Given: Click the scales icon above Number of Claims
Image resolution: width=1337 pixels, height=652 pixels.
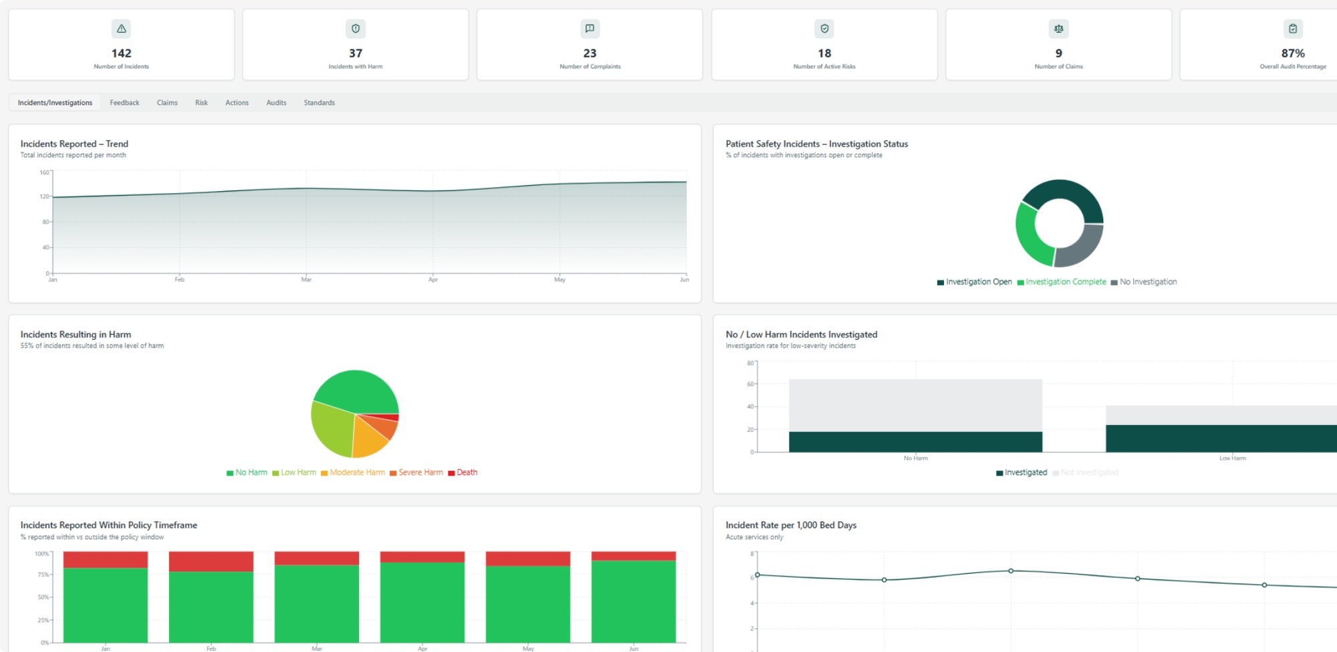Looking at the screenshot, I should click(1059, 29).
